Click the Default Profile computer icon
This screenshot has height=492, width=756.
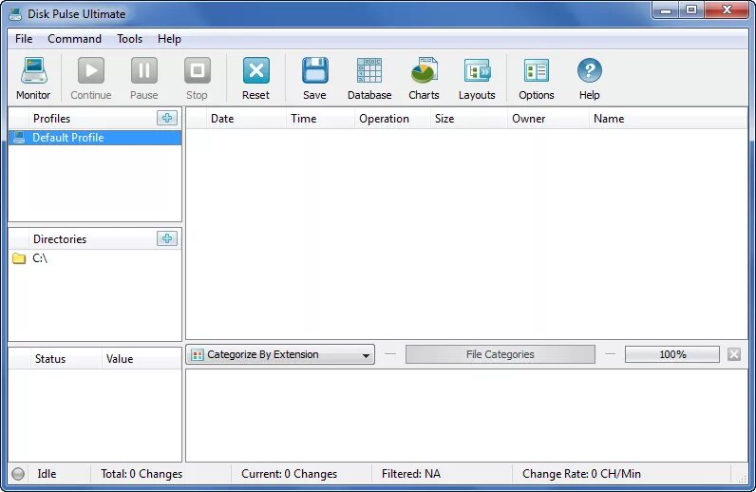click(x=19, y=138)
